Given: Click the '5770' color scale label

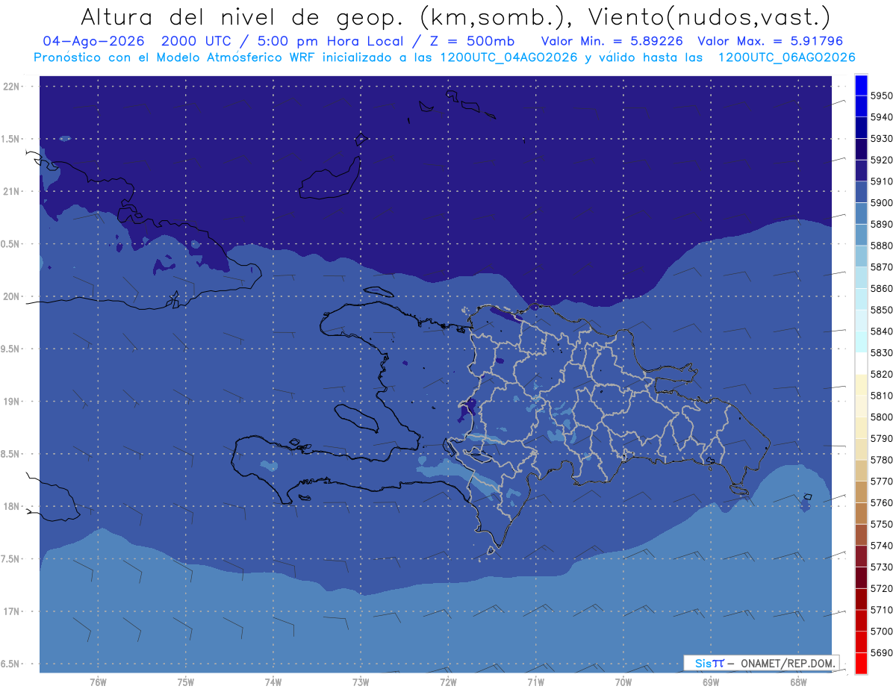Looking at the screenshot, I should (881, 481).
